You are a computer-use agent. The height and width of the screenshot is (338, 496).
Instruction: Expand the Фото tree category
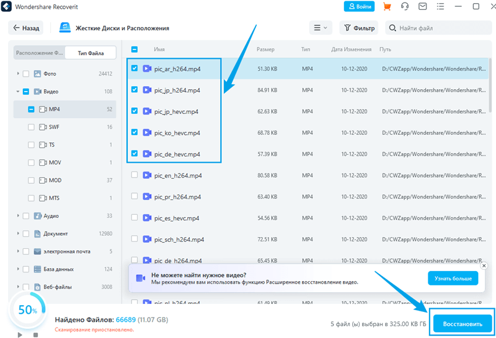(x=18, y=74)
